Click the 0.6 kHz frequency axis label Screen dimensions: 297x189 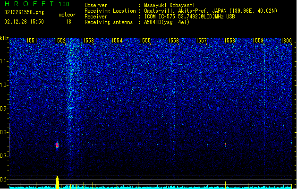[x=4, y=180]
